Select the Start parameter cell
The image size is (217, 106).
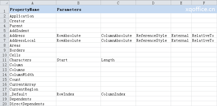coord(79,60)
